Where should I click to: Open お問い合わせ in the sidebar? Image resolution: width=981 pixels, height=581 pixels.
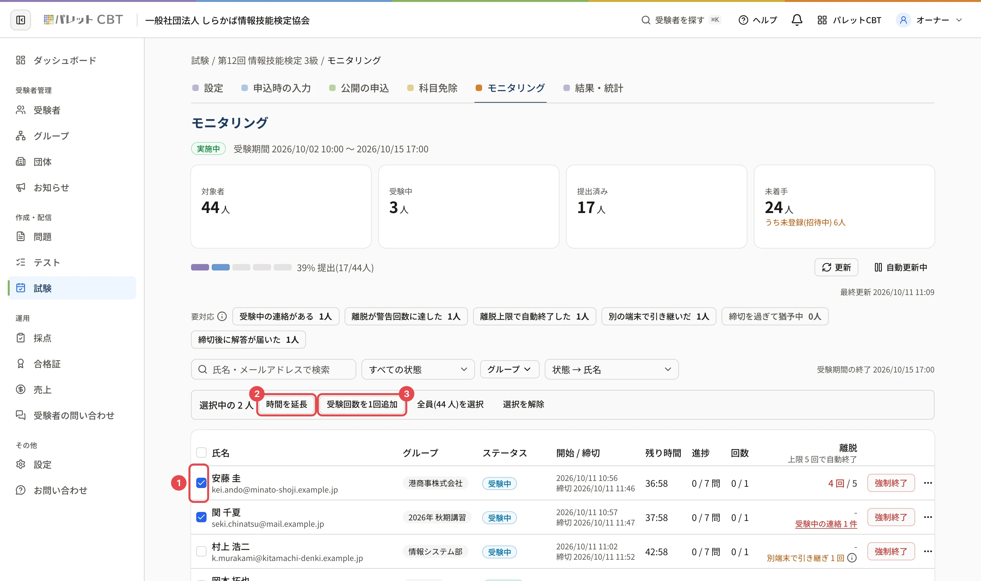click(72, 490)
